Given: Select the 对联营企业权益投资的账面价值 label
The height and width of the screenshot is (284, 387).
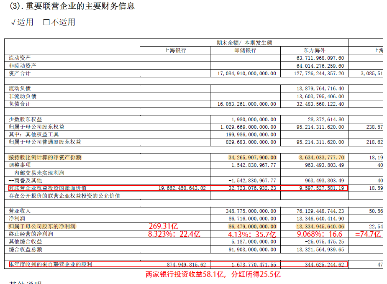Looking at the screenshot, I should (48, 188).
